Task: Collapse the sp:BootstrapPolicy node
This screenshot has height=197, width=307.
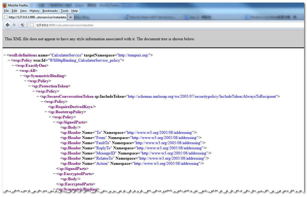Action: pyautogui.click(x=46, y=112)
